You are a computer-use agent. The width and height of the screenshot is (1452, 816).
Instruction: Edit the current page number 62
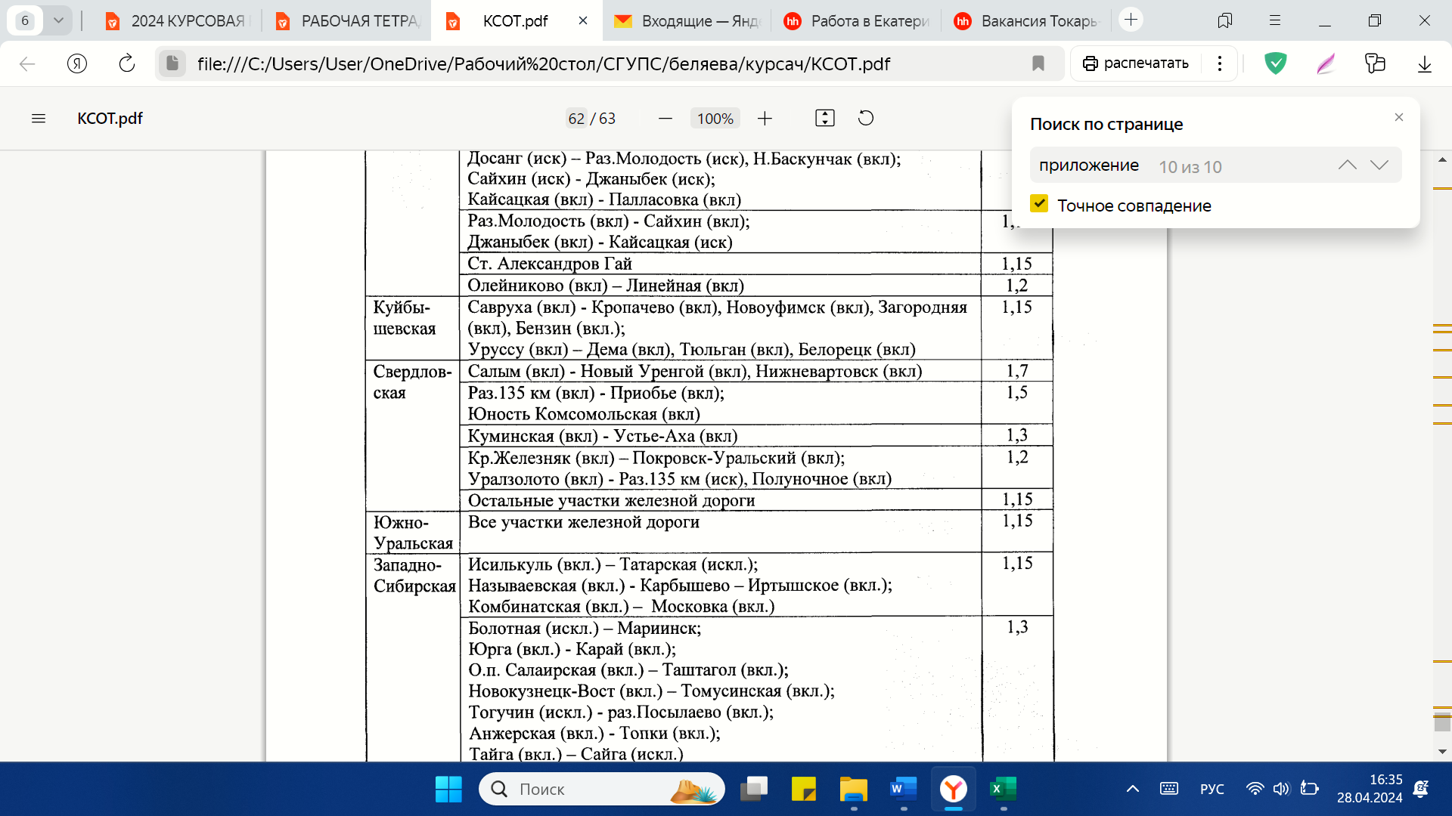pyautogui.click(x=576, y=119)
